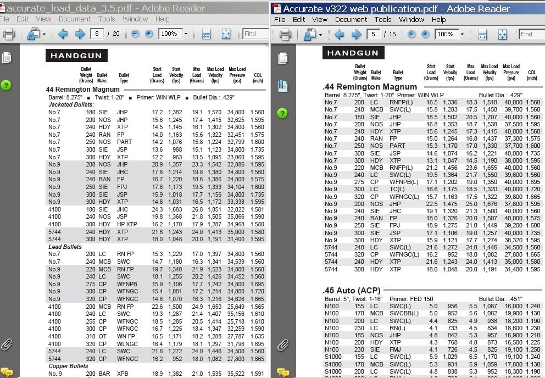This screenshot has height=378, width=545.
Task: Open zoom level dropdown in right window
Action: 462,34
